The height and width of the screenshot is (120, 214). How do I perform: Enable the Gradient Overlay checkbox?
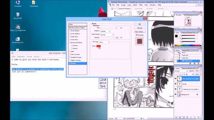pos(70,57)
